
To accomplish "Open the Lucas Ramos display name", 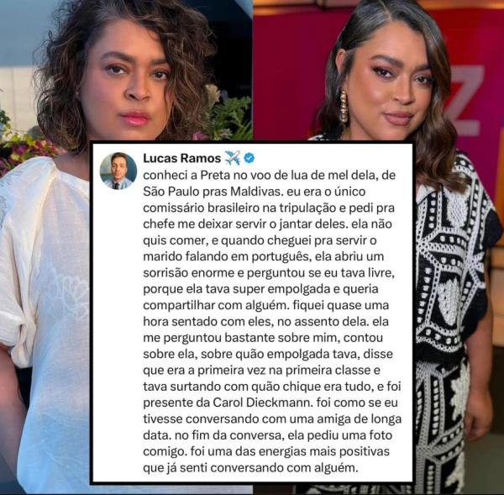I will (x=182, y=158).
